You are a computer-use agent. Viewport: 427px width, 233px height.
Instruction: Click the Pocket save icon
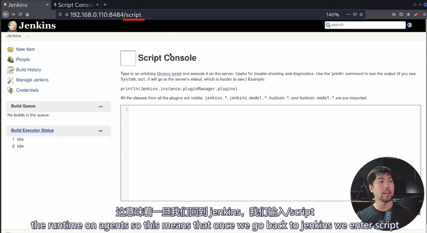tap(355, 15)
